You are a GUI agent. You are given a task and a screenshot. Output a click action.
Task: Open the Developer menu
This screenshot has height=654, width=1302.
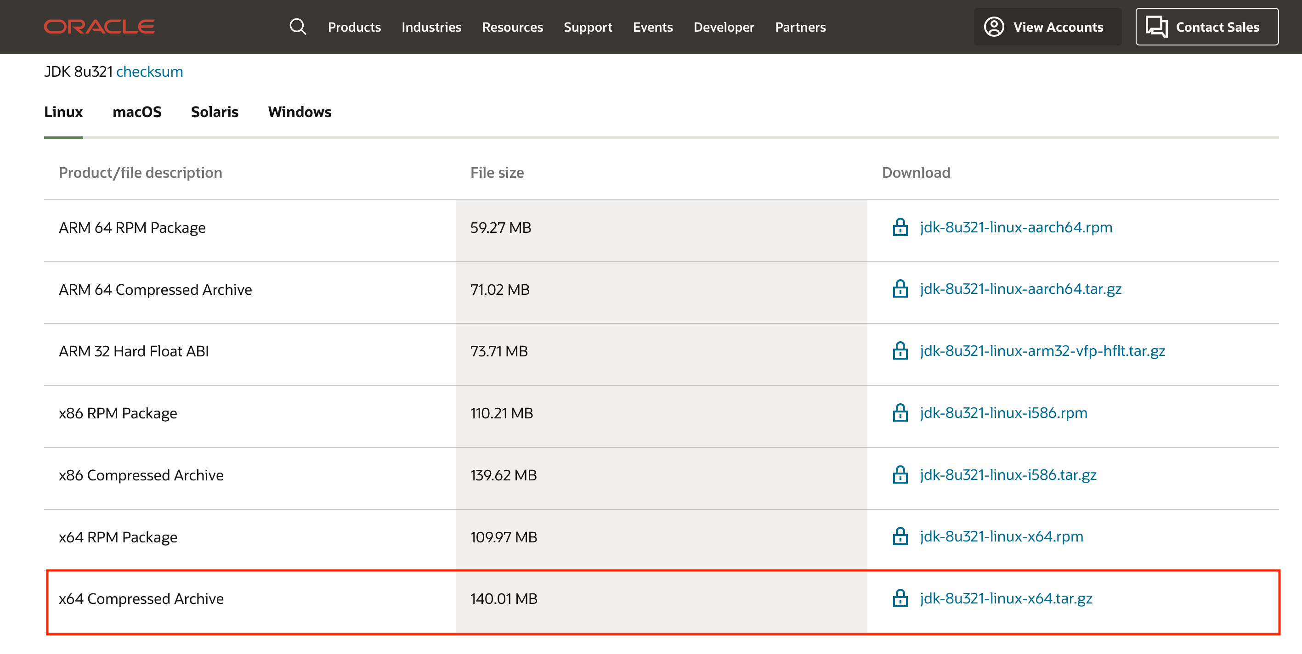coord(723,27)
